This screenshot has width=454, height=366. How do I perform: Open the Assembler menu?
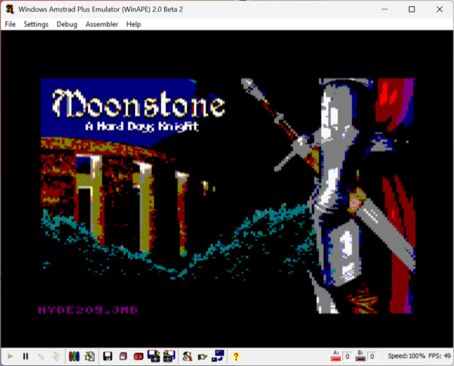pyautogui.click(x=101, y=24)
